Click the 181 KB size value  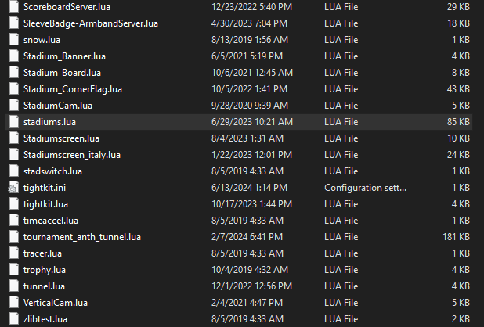click(456, 237)
